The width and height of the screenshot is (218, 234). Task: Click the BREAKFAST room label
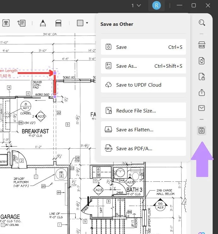[x=35, y=131]
